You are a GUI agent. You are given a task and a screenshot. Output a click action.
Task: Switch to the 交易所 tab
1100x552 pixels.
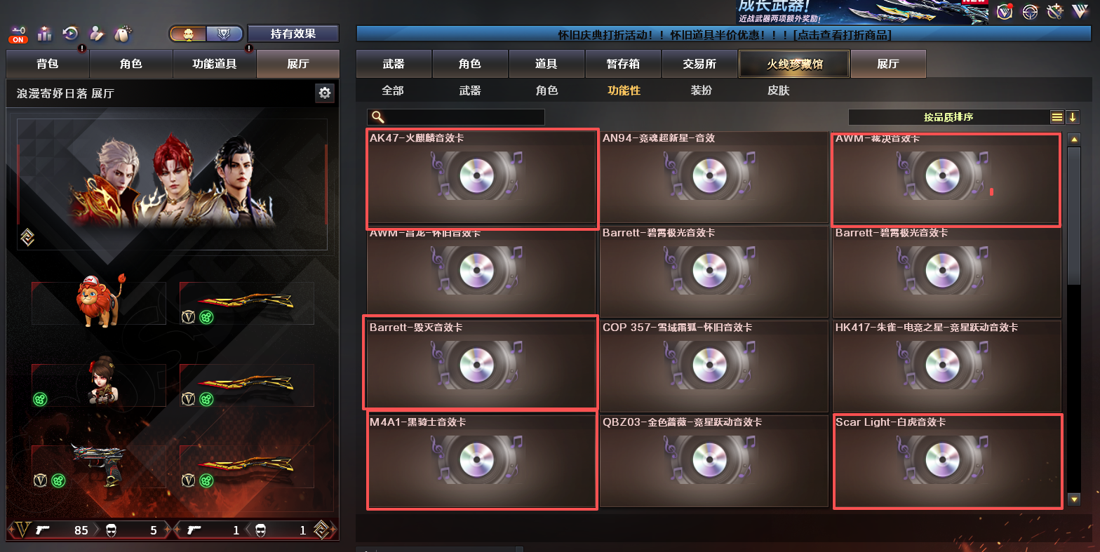[699, 64]
